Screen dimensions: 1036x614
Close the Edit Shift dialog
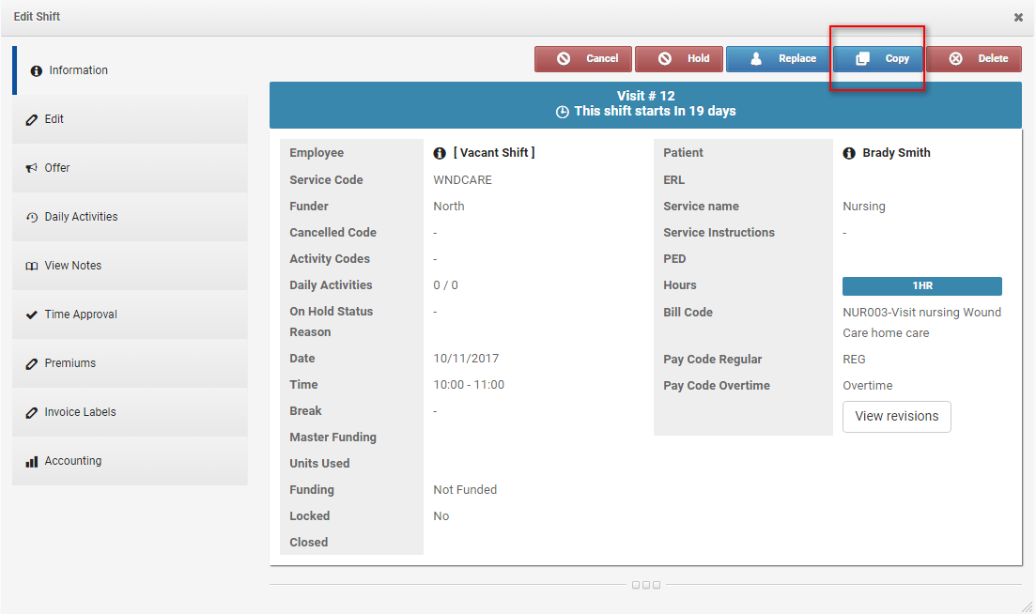click(1018, 17)
